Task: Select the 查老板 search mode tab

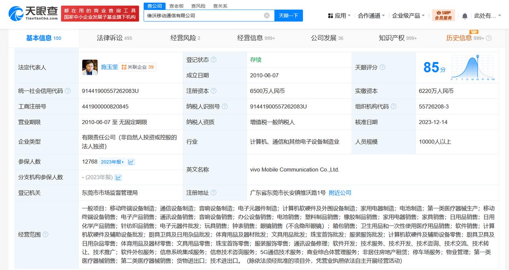Action: [x=177, y=6]
